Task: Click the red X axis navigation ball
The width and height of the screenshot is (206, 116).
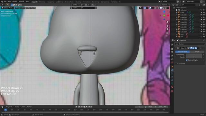Action: [168, 15]
